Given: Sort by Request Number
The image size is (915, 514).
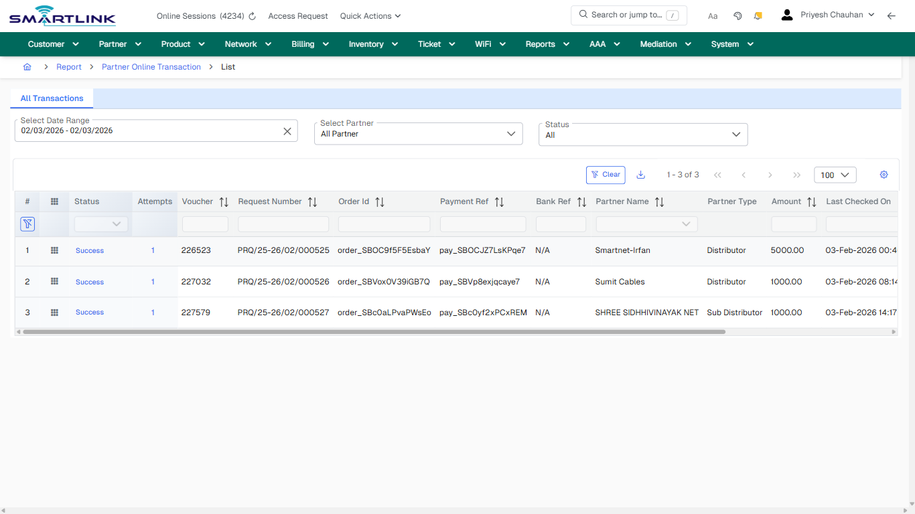Looking at the screenshot, I should pyautogui.click(x=312, y=201).
